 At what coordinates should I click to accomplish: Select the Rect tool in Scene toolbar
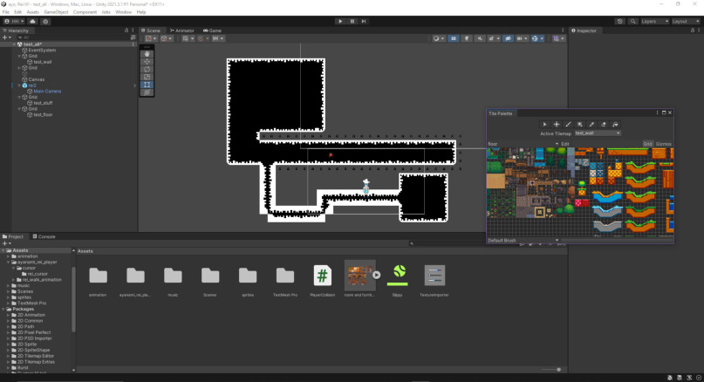147,85
